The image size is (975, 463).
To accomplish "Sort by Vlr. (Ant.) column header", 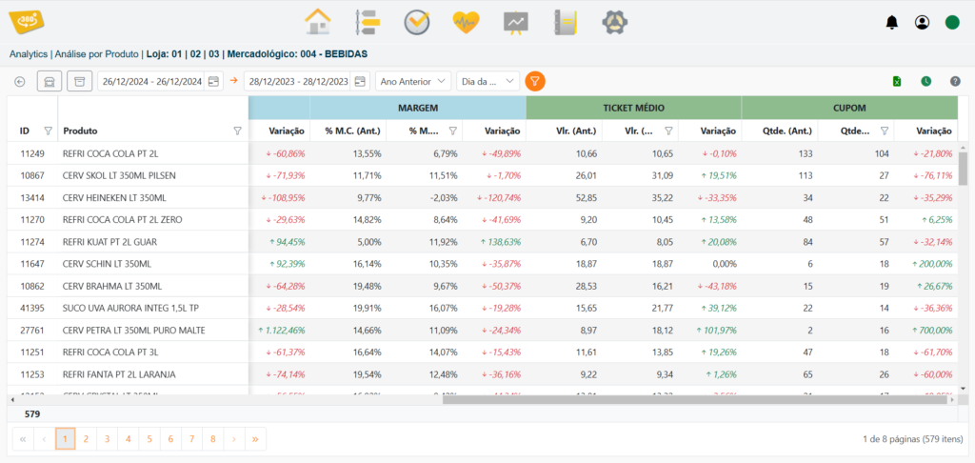I will (564, 131).
